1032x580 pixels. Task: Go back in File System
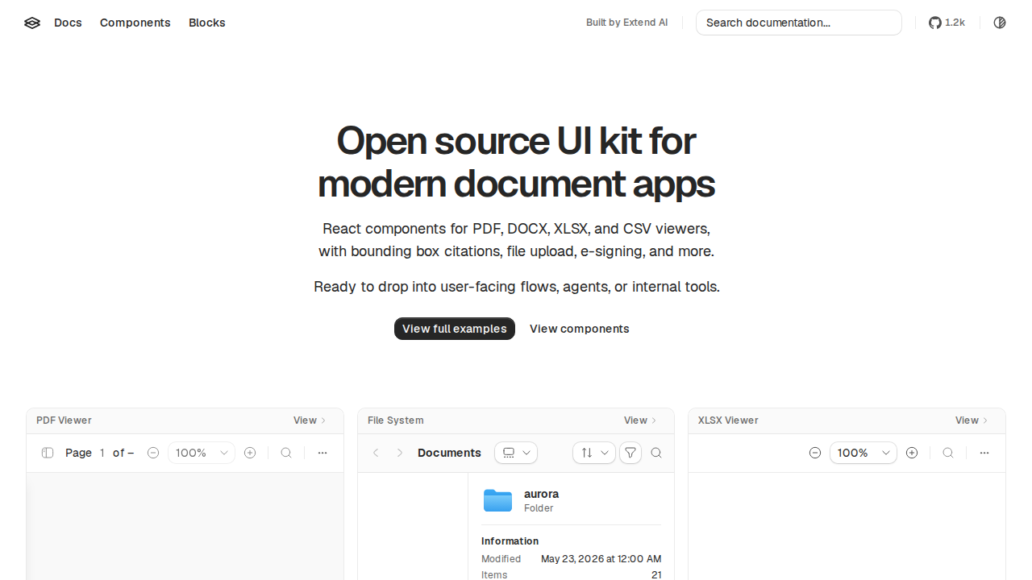point(376,453)
